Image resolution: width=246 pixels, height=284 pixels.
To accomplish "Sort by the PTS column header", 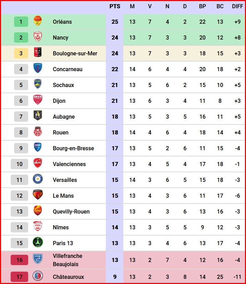I will click(x=115, y=6).
